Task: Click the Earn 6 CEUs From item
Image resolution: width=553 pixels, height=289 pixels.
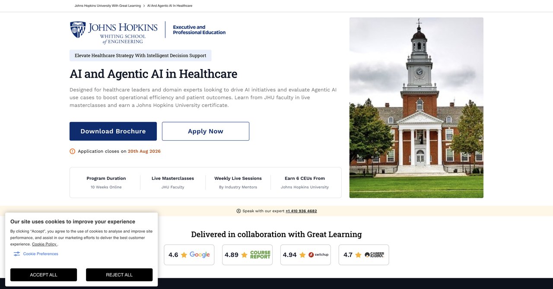Action: (305, 182)
